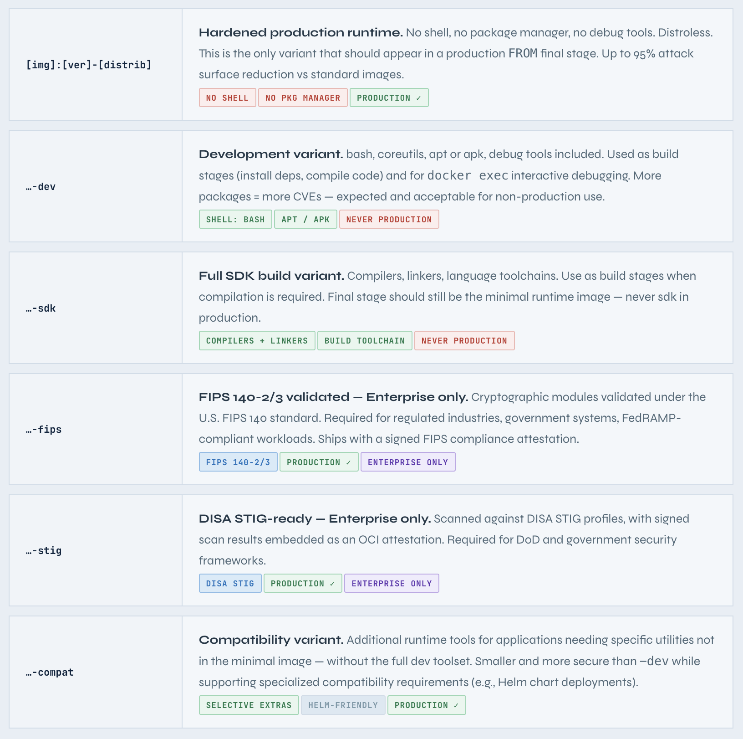Image resolution: width=743 pixels, height=739 pixels.
Task: Click the BUILD TOOLCHAIN badge
Action: (x=365, y=341)
